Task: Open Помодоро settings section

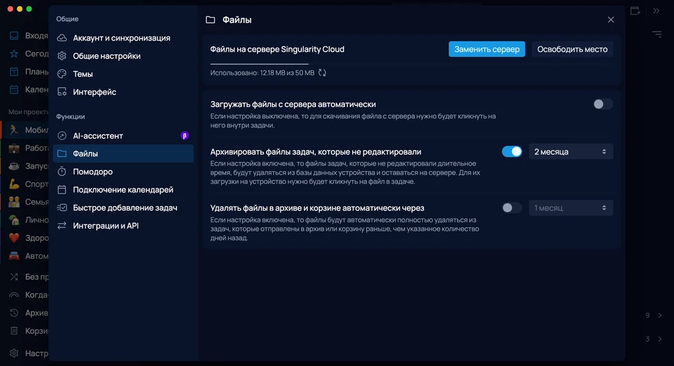Action: (124, 172)
